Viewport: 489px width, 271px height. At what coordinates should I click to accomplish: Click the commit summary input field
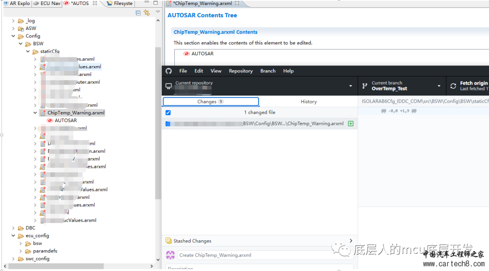[265, 255]
